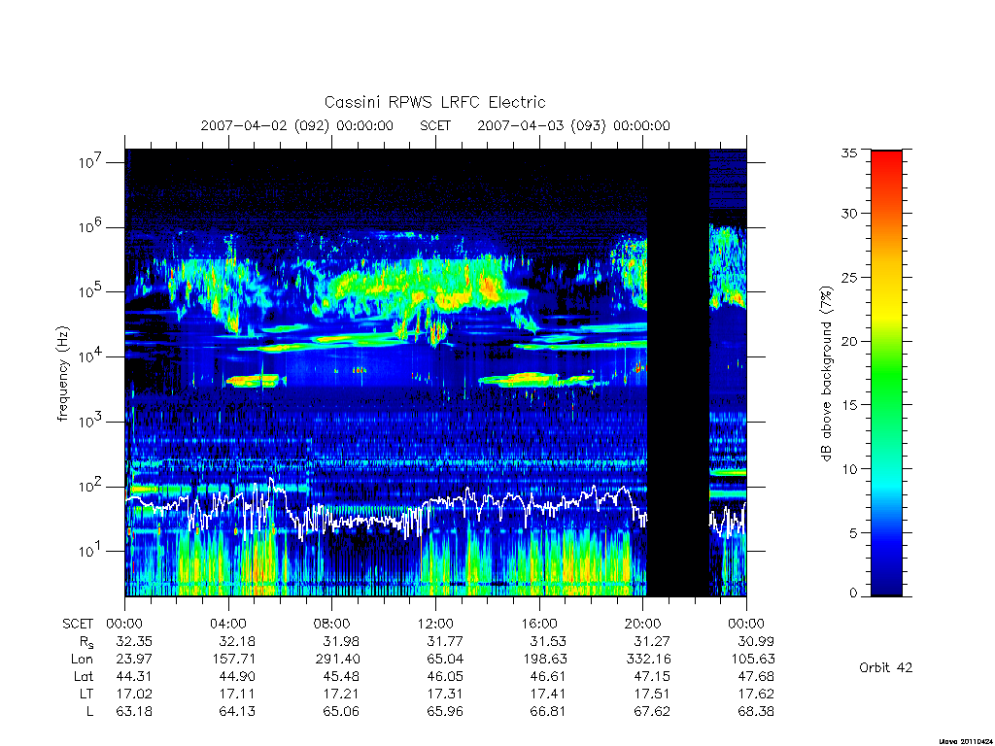This screenshot has width=995, height=746.
Task: Click the dark blue bottom of the colorbar
Action: (886, 581)
